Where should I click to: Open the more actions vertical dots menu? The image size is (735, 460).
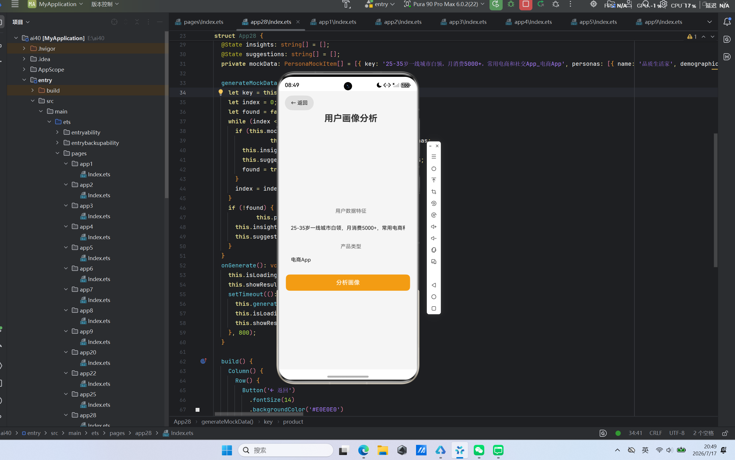570,4
